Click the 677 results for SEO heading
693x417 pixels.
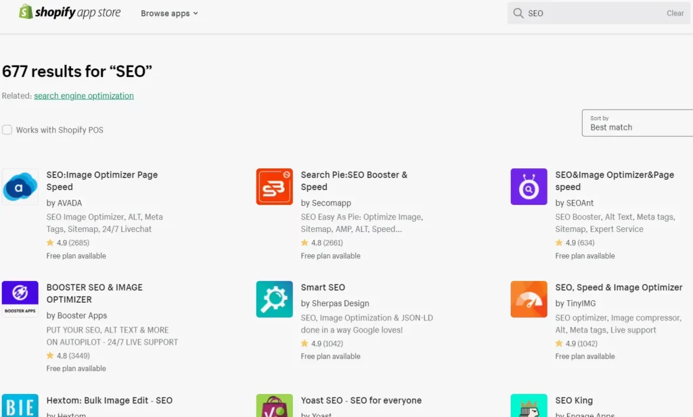[x=77, y=71]
